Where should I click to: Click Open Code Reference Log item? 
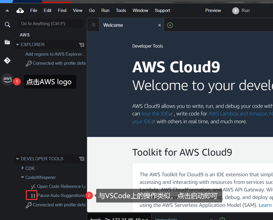tap(61, 186)
